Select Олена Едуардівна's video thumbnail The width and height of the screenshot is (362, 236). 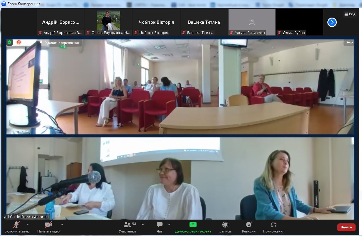[x=109, y=22]
